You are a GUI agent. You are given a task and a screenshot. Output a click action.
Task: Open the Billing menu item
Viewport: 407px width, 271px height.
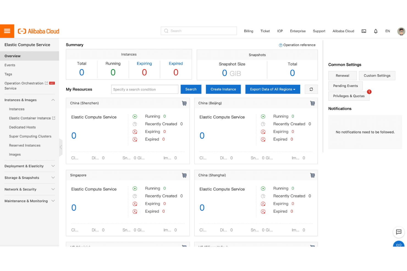(x=248, y=31)
